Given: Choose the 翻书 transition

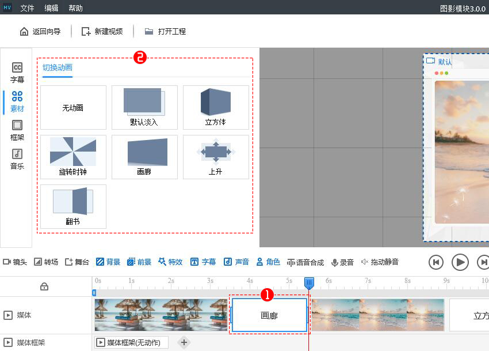Looking at the screenshot, I should tap(73, 206).
